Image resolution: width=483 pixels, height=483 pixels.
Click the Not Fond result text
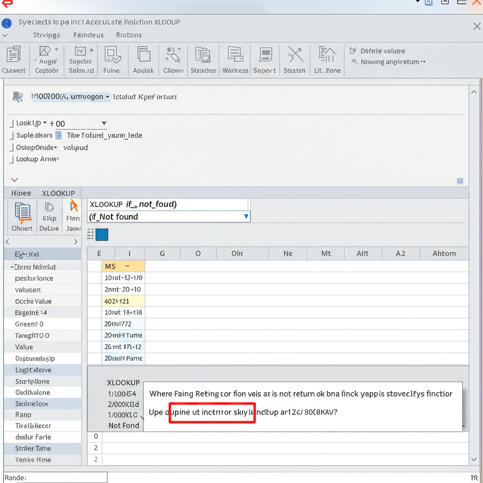[124, 425]
